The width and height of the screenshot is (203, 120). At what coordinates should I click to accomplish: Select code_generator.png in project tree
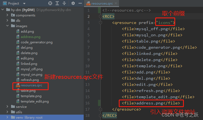pyautogui.click(x=37, y=42)
